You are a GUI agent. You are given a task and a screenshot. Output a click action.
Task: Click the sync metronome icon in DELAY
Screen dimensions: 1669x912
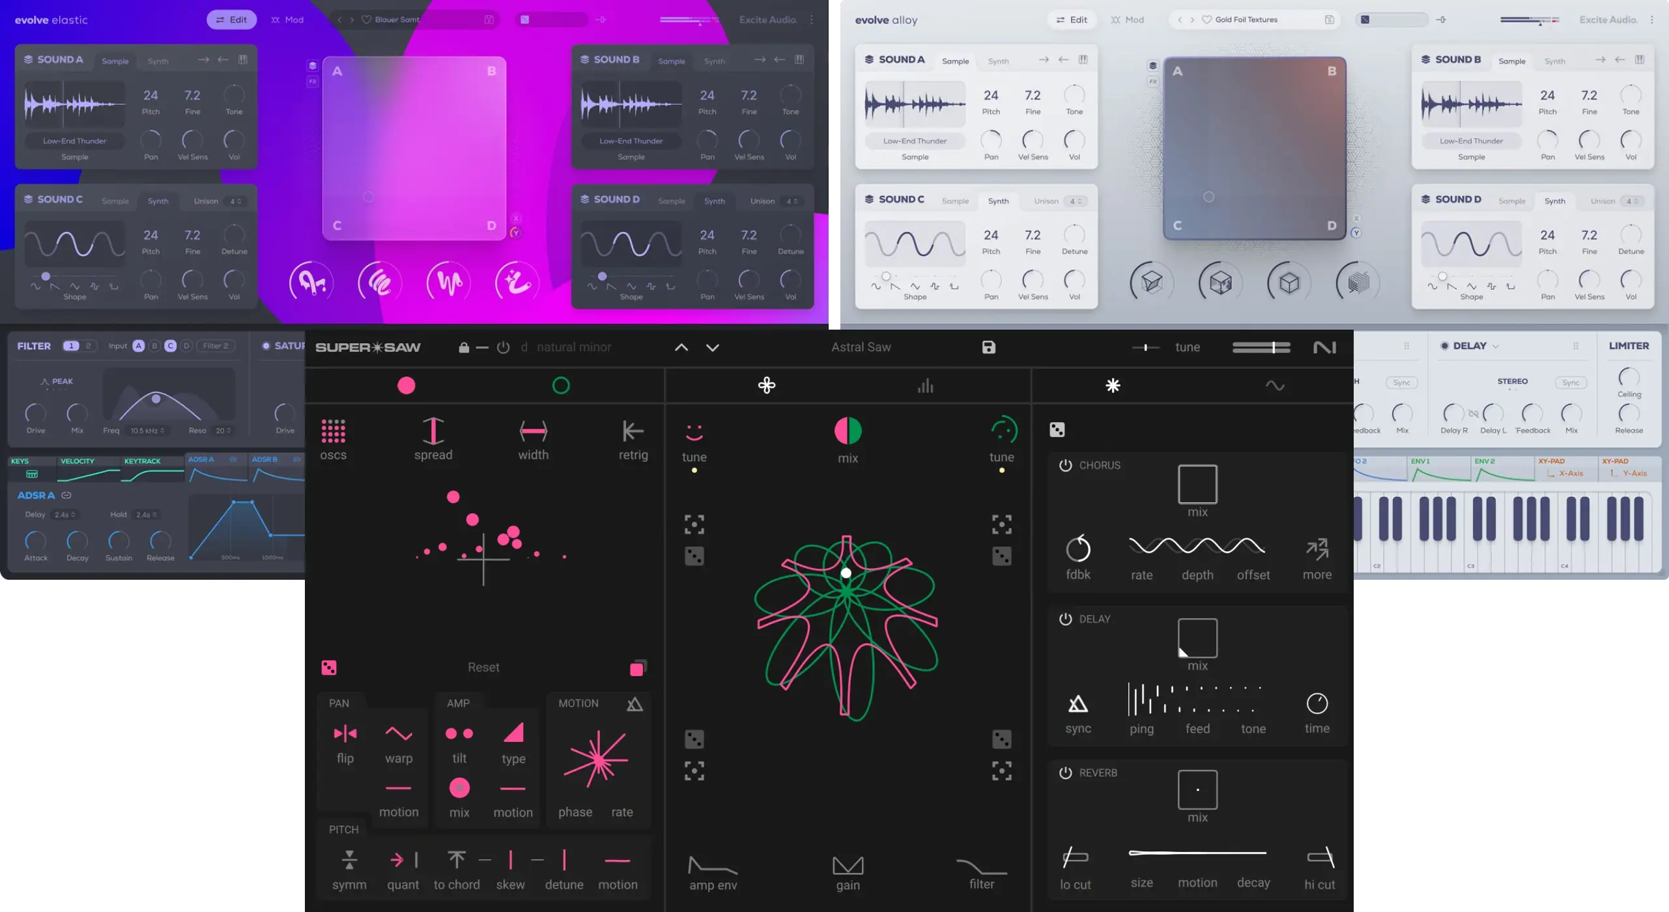tap(1077, 704)
